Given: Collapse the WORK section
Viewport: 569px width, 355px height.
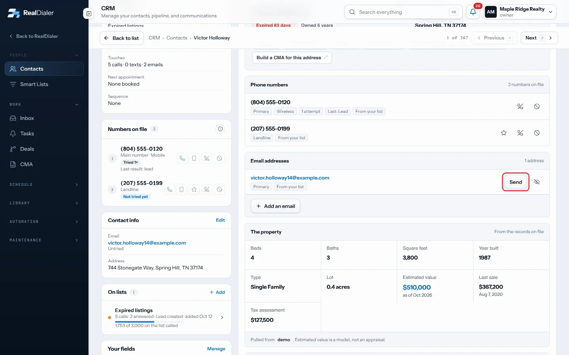Looking at the screenshot, I should pyautogui.click(x=44, y=105).
